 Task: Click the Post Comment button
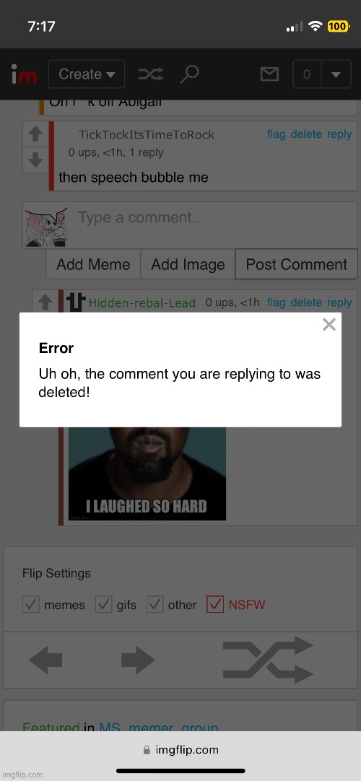click(297, 264)
